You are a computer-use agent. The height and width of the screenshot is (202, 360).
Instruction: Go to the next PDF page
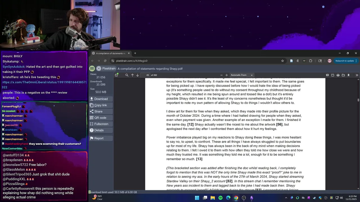point(138,75)
